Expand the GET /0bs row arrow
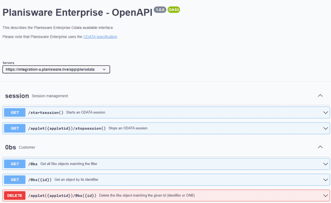This screenshot has width=331, height=203. (326, 164)
